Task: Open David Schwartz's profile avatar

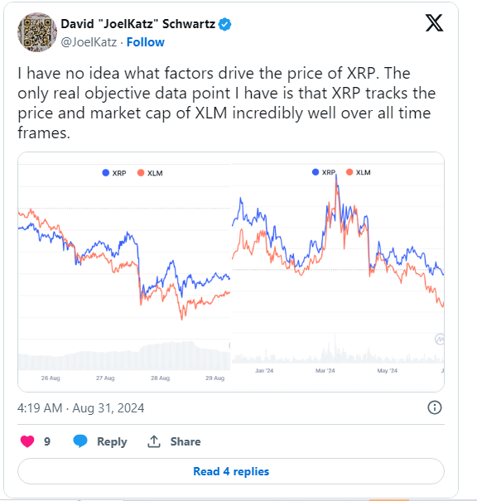Action: (x=37, y=32)
